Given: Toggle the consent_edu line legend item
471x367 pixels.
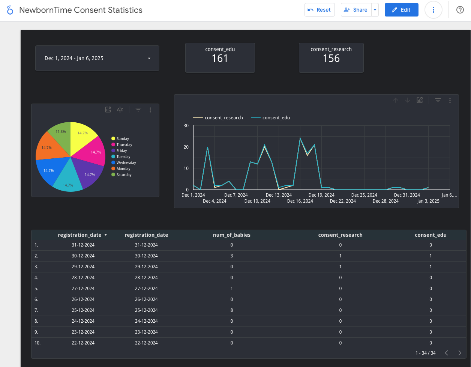Looking at the screenshot, I should point(270,117).
